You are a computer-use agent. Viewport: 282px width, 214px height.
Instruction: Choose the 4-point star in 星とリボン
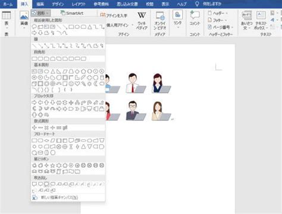46,165
